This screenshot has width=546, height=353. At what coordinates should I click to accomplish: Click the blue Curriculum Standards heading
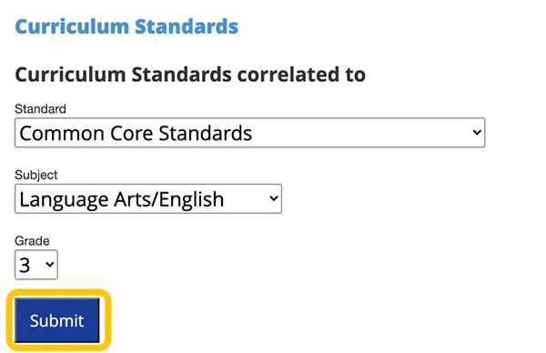point(126,26)
